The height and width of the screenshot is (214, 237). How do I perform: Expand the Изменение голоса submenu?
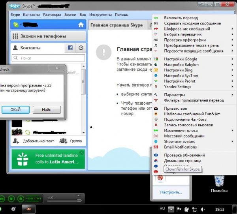[x=232, y=130]
